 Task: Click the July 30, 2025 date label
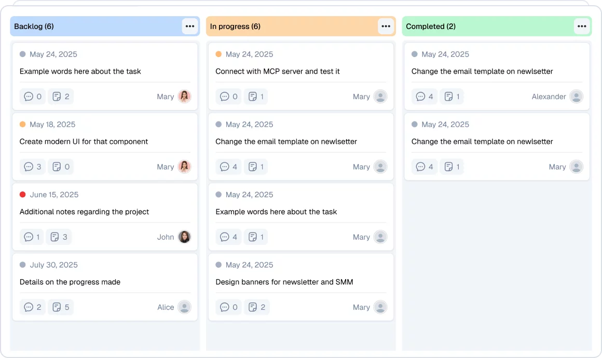53,265
